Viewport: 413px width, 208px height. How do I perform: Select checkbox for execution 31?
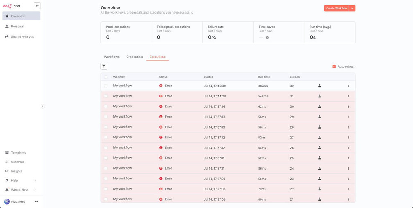[106, 96]
